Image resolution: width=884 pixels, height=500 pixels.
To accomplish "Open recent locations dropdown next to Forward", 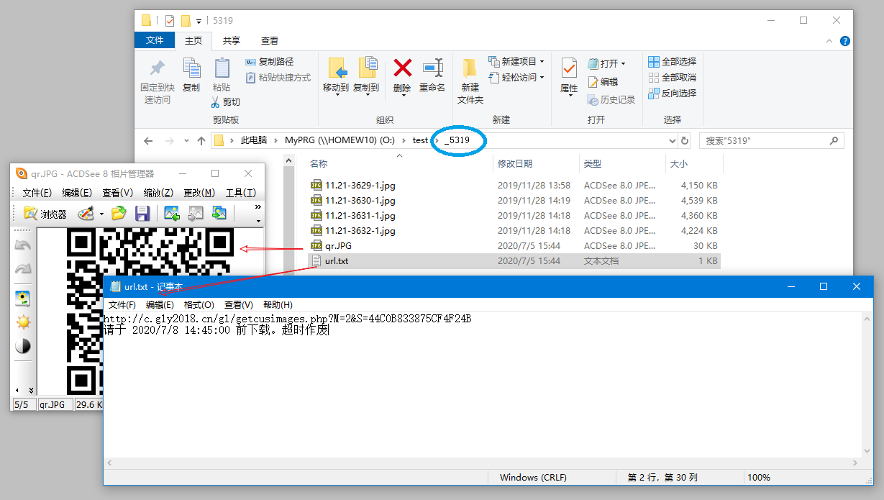I will tap(186, 141).
